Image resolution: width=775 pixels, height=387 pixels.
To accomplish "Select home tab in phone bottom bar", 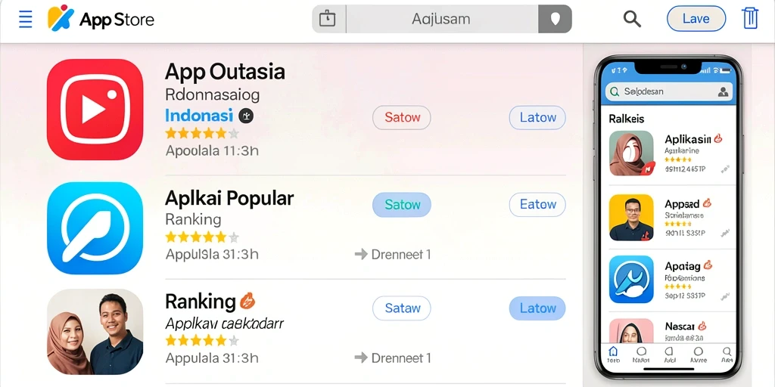I will 613,354.
